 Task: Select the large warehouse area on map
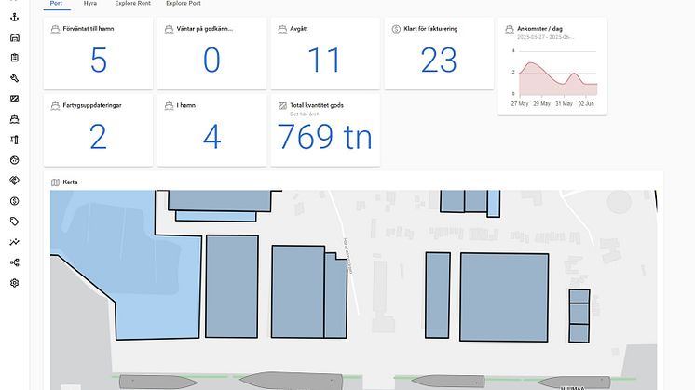[x=504, y=297]
